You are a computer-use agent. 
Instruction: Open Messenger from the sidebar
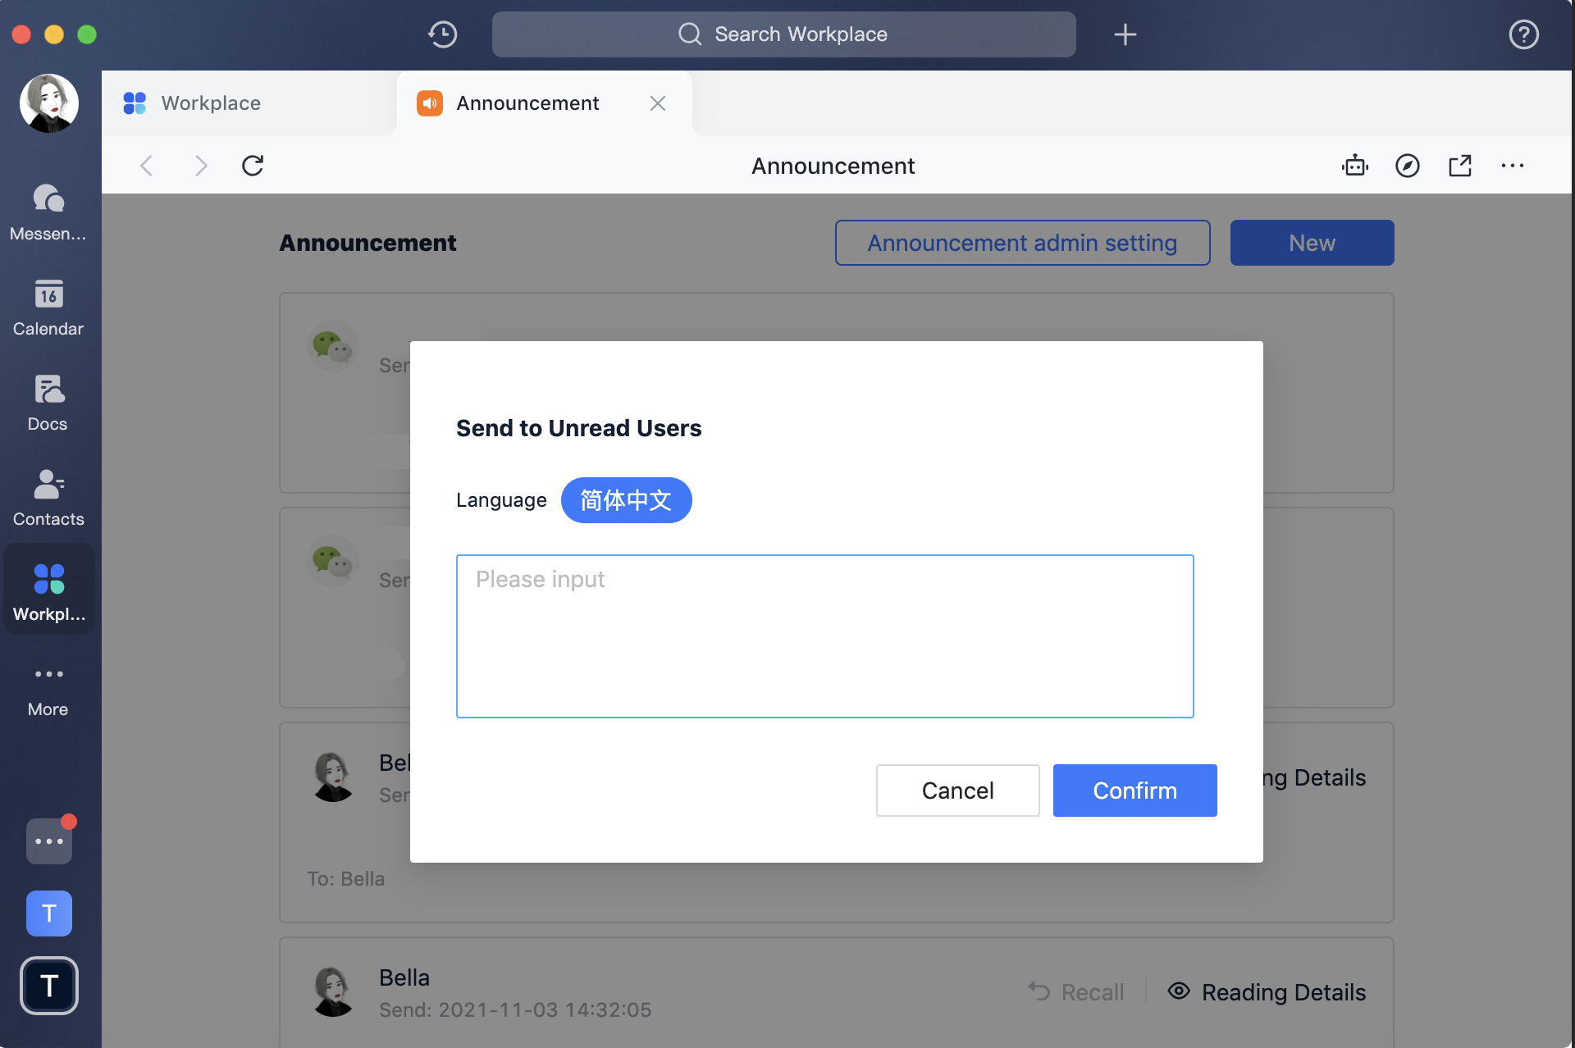[x=48, y=212]
